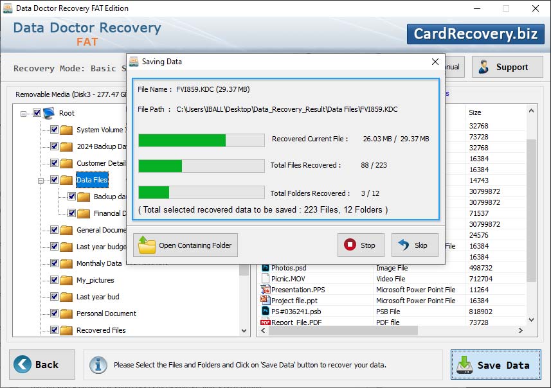This screenshot has height=388, width=551.
Task: Uncheck the Personal Document checkbox
Action: 54,313
